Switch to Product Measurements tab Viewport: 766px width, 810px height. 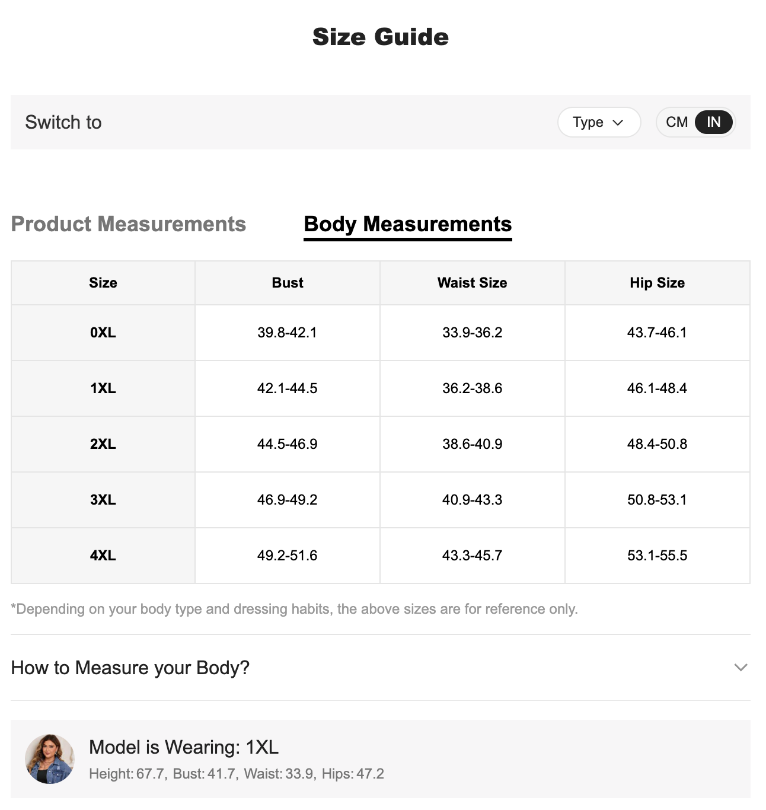tap(128, 224)
